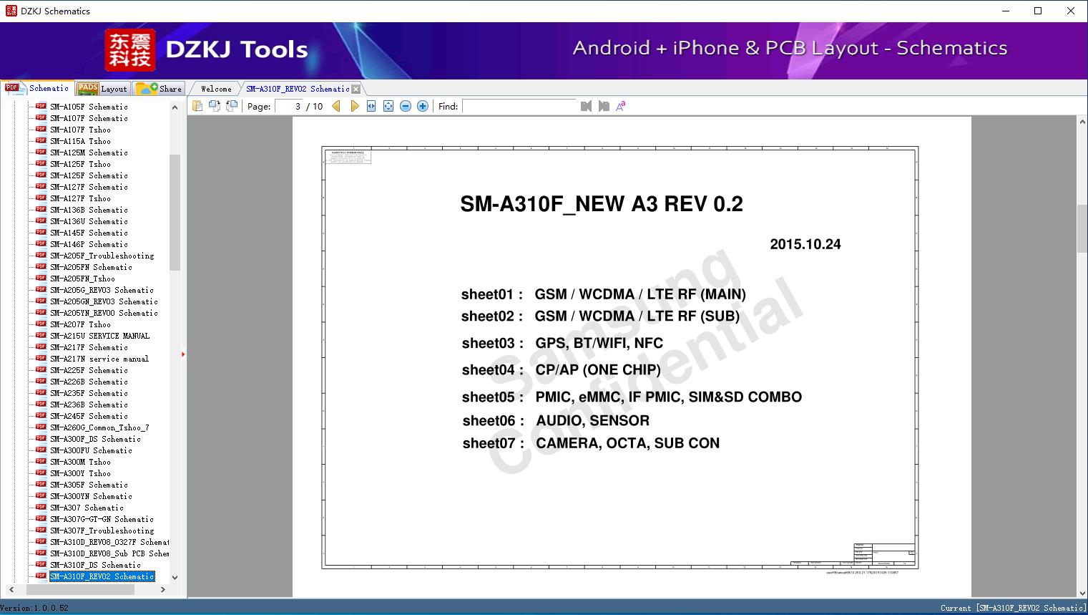Click the DZKJ Tools logo
The image size is (1088, 615).
pyautogui.click(x=207, y=49)
